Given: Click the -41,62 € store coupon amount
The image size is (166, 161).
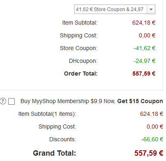Looking at the screenshot, I should click(144, 48).
